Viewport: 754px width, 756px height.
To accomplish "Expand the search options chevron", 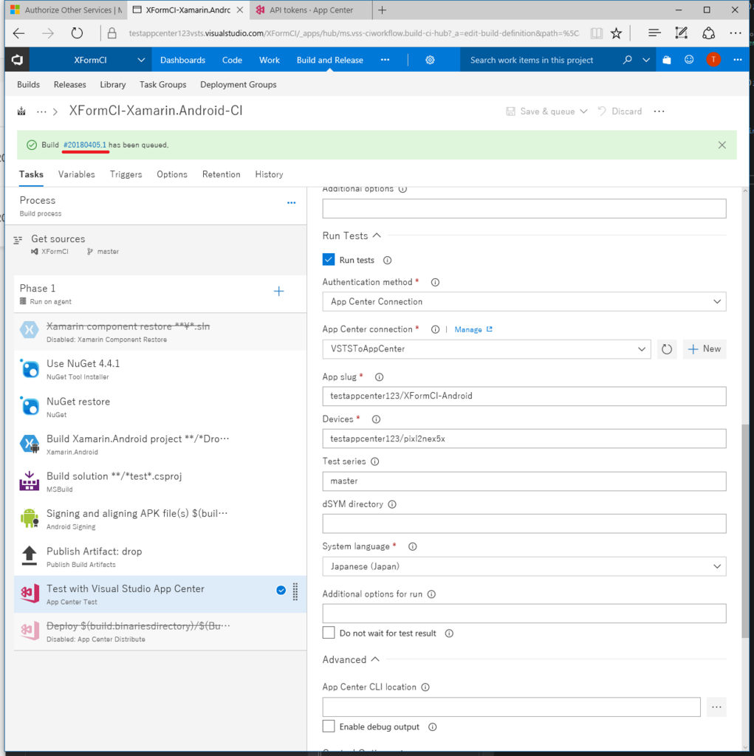I will coord(646,60).
